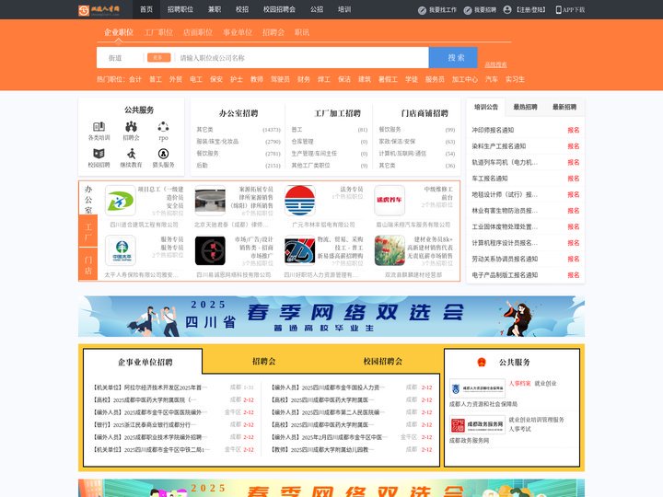Open the 四川道合建筑工程 company logo

[x=121, y=201]
